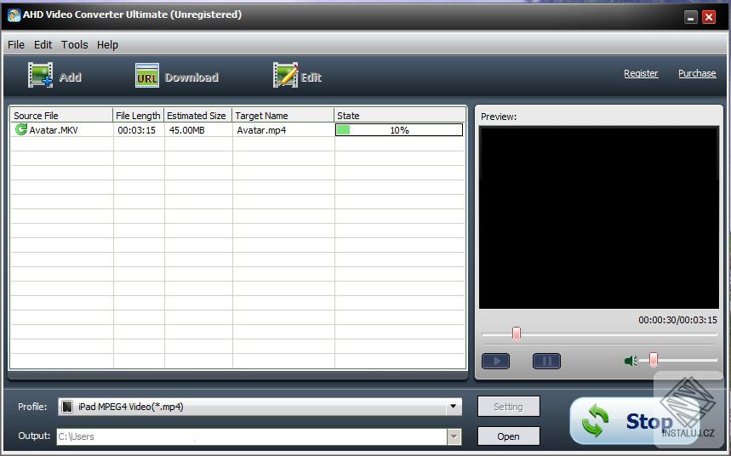Click the 00:00:30/00:03:15 time display
731x456 pixels.
pyautogui.click(x=677, y=320)
